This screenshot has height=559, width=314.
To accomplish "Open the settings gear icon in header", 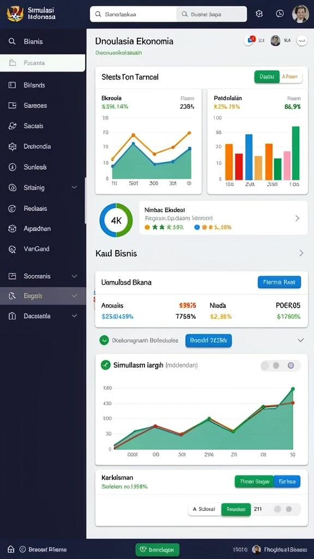I will pyautogui.click(x=259, y=14).
